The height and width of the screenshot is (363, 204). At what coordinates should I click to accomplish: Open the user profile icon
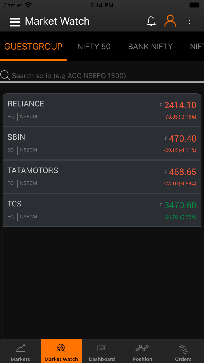pos(170,21)
